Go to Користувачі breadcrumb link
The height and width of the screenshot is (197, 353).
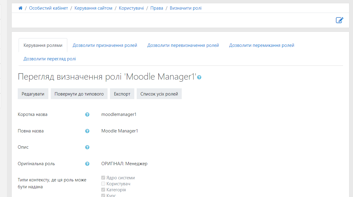pos(131,8)
